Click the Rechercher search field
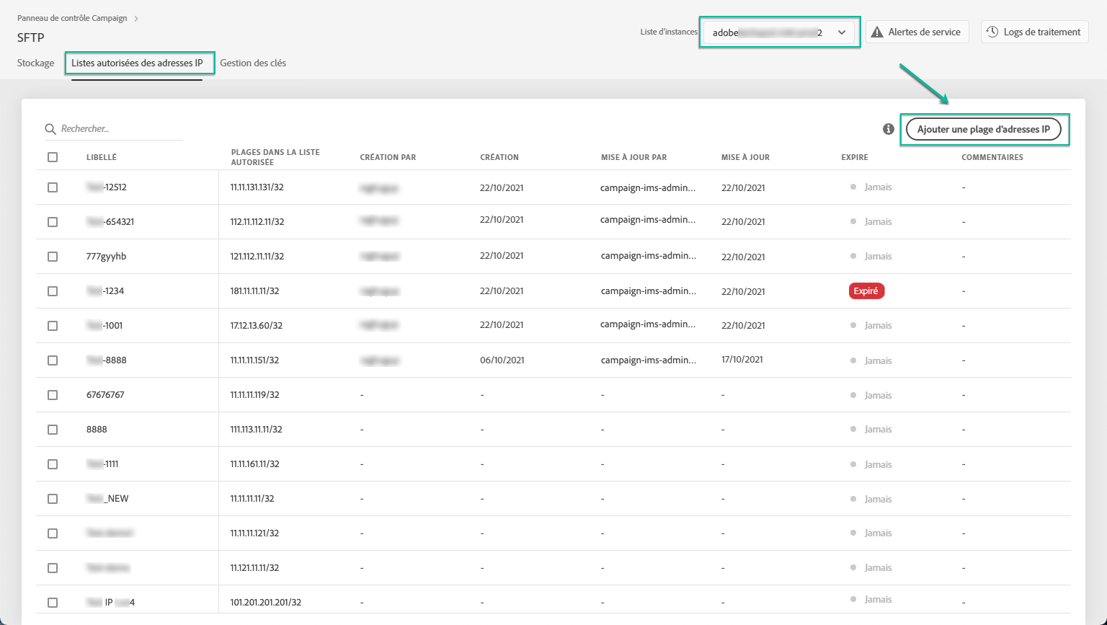 pos(114,129)
